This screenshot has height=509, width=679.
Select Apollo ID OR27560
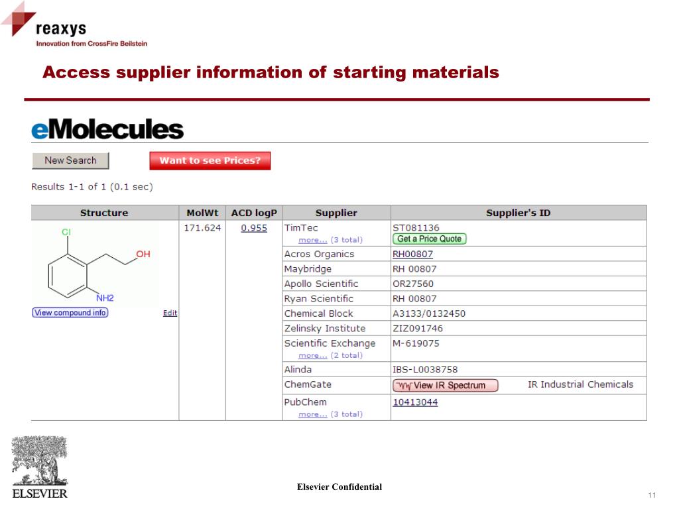tap(412, 284)
